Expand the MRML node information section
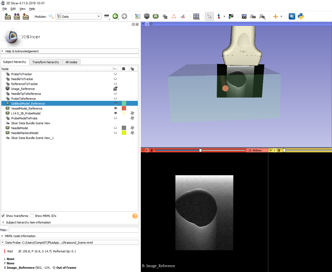The width and height of the screenshot is (332, 272). (x=3, y=236)
